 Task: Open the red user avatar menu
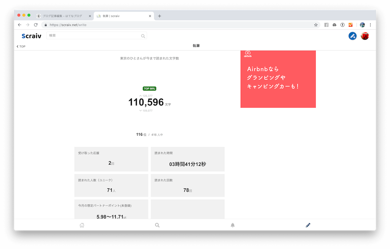pos(365,36)
